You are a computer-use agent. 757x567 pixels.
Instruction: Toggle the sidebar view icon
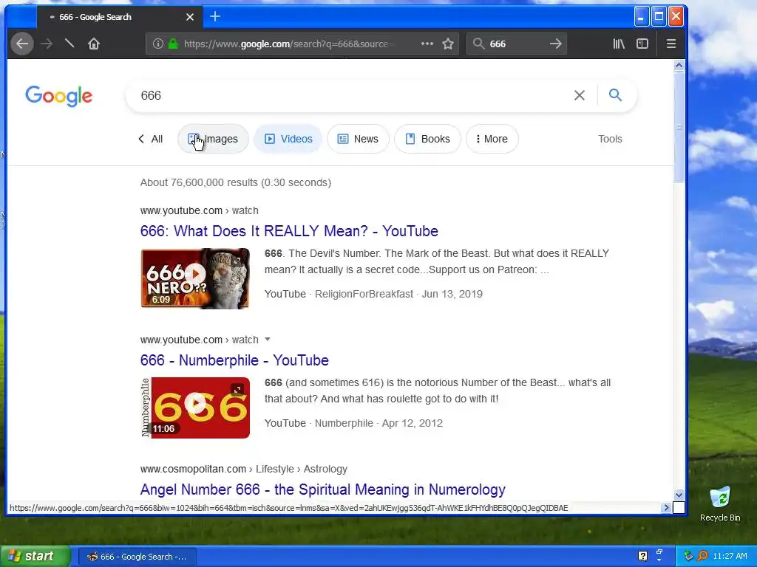pyautogui.click(x=642, y=44)
